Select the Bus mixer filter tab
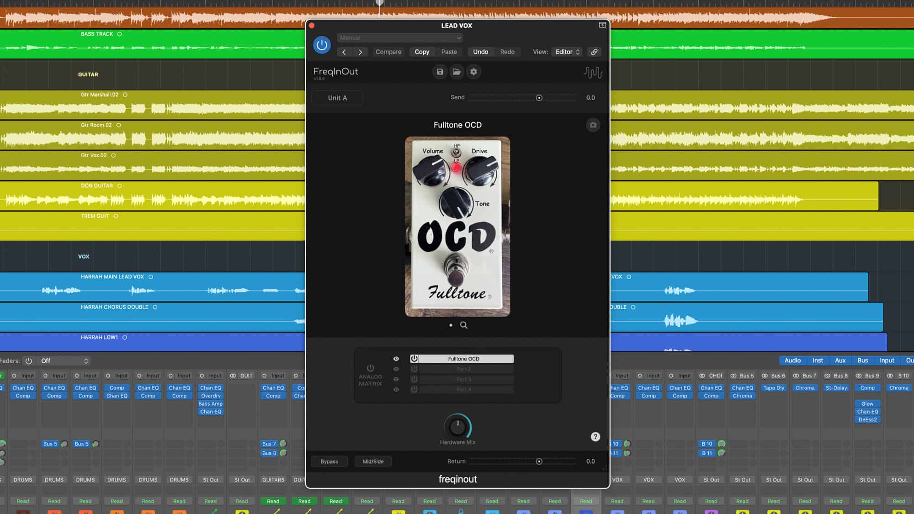This screenshot has height=514, width=914. (x=862, y=360)
